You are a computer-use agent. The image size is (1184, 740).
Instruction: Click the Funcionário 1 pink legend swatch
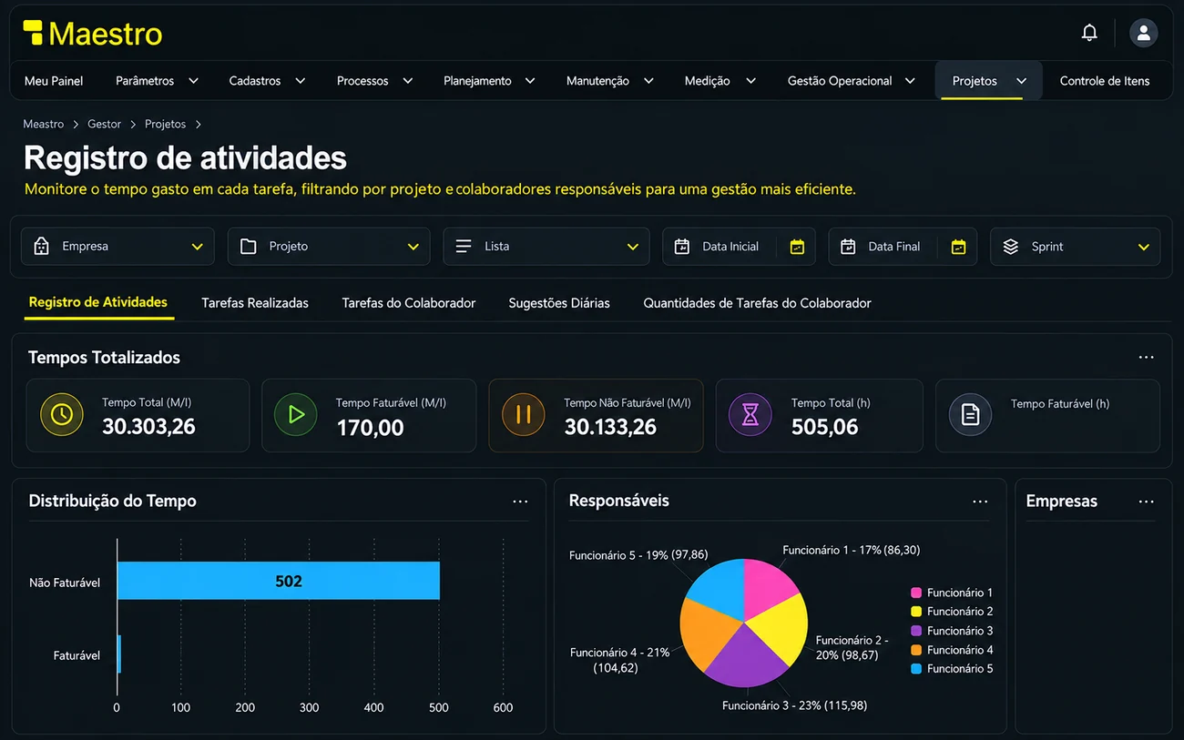tap(916, 593)
